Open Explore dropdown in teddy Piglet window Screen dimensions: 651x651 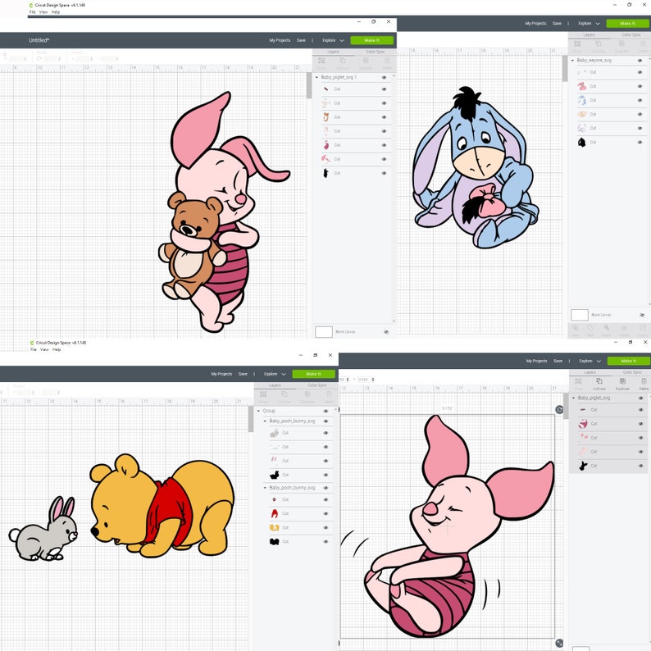333,40
